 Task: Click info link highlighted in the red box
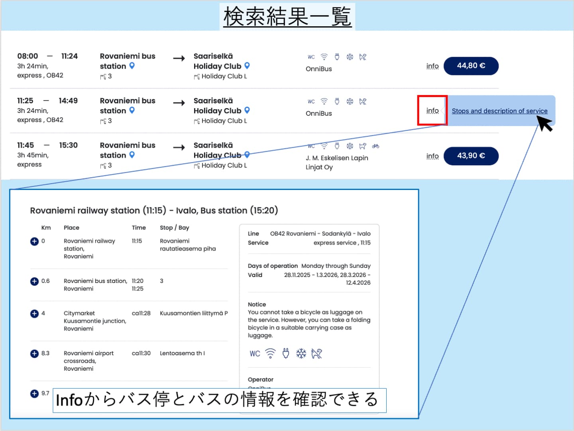click(x=432, y=111)
